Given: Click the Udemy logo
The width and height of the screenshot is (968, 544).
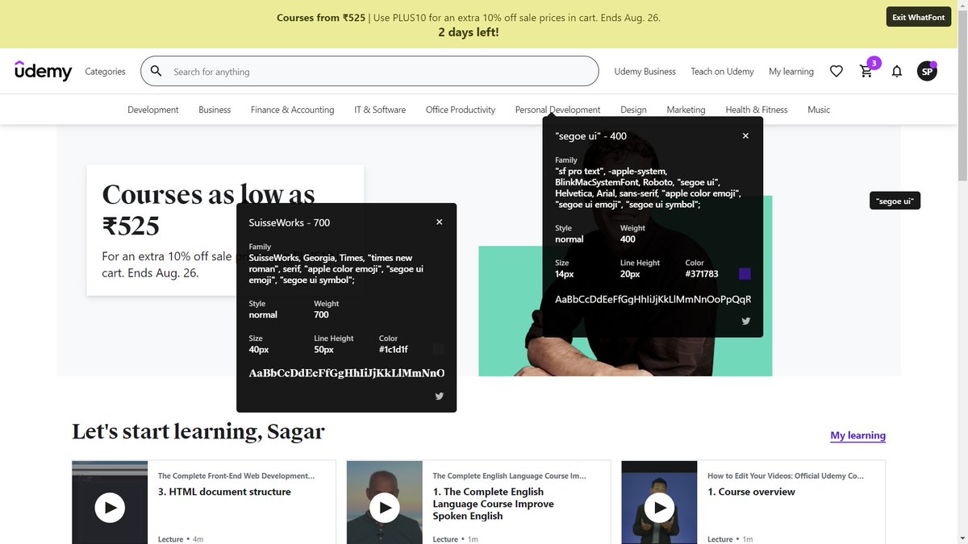Looking at the screenshot, I should (44, 71).
